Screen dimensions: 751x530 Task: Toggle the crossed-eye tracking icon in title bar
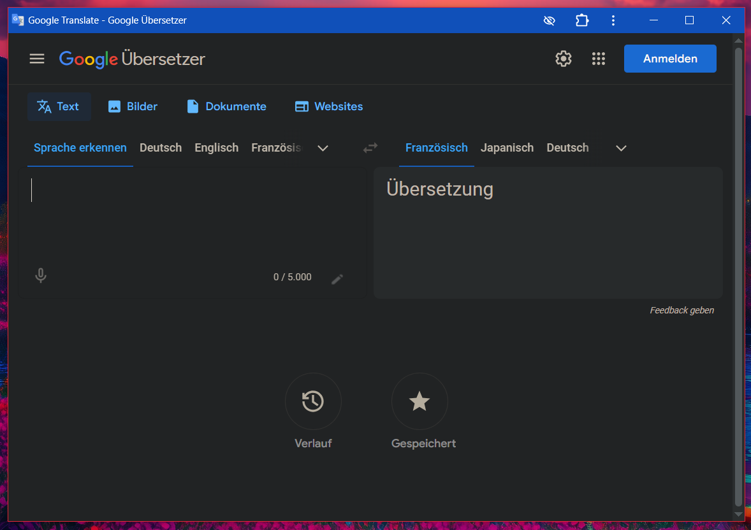549,20
